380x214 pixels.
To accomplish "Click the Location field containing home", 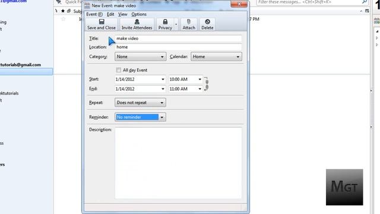I will [178, 47].
